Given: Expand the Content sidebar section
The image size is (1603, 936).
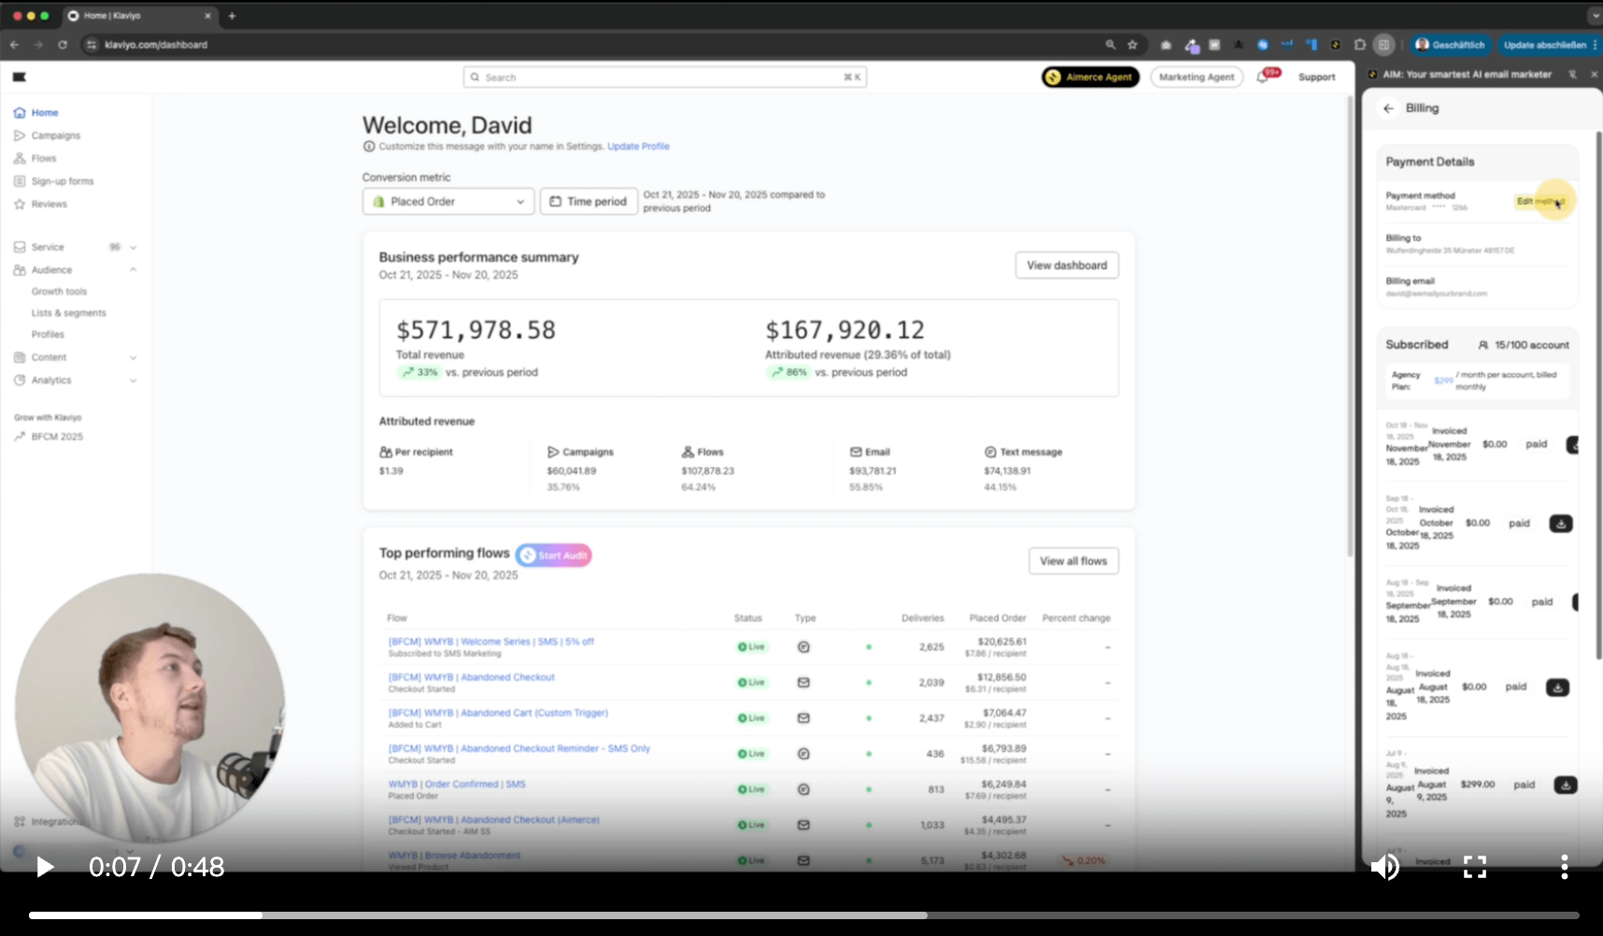Looking at the screenshot, I should point(133,358).
